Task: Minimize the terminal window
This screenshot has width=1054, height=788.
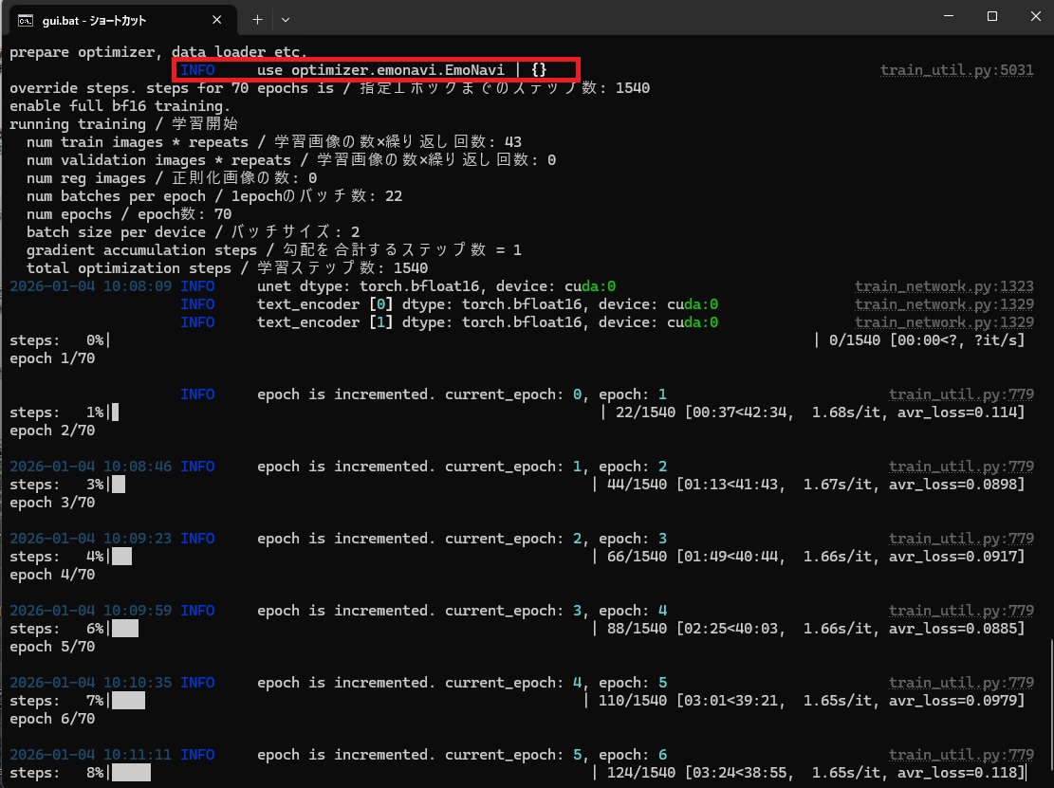Action: point(946,17)
